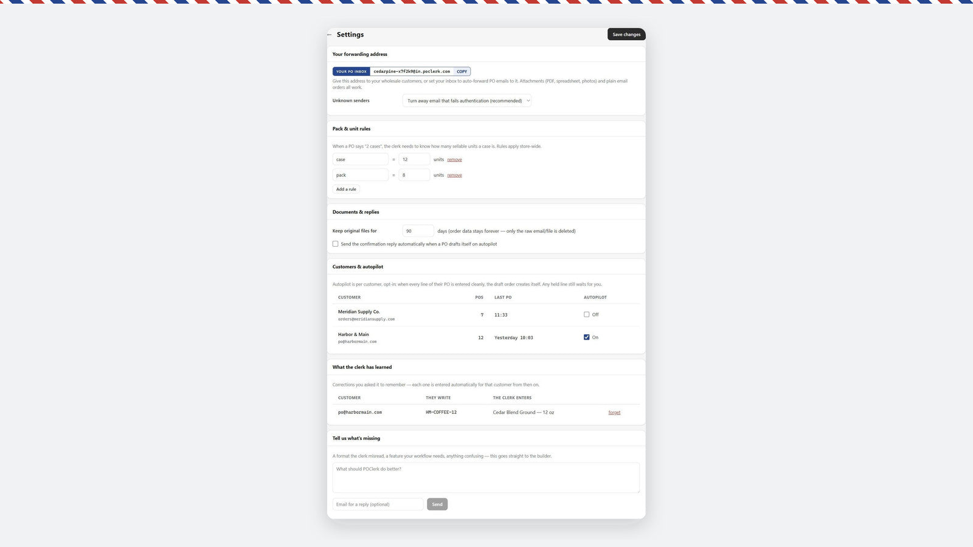Click the feedback text area

click(x=486, y=478)
